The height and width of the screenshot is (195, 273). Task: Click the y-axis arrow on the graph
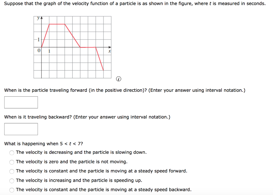pyautogui.click(x=41, y=16)
